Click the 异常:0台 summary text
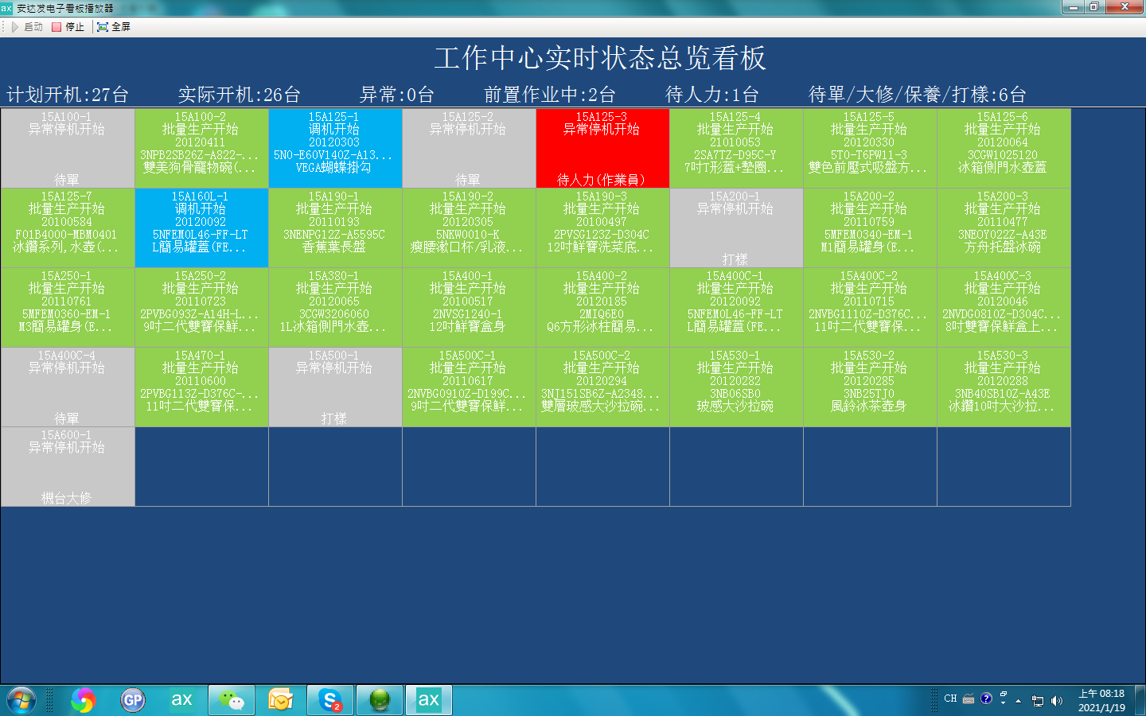 (x=397, y=95)
